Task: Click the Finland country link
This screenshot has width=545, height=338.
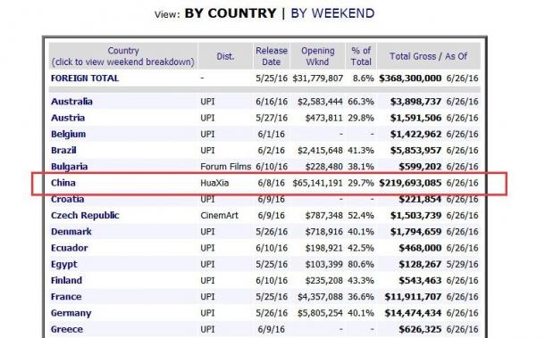Action: (66, 280)
